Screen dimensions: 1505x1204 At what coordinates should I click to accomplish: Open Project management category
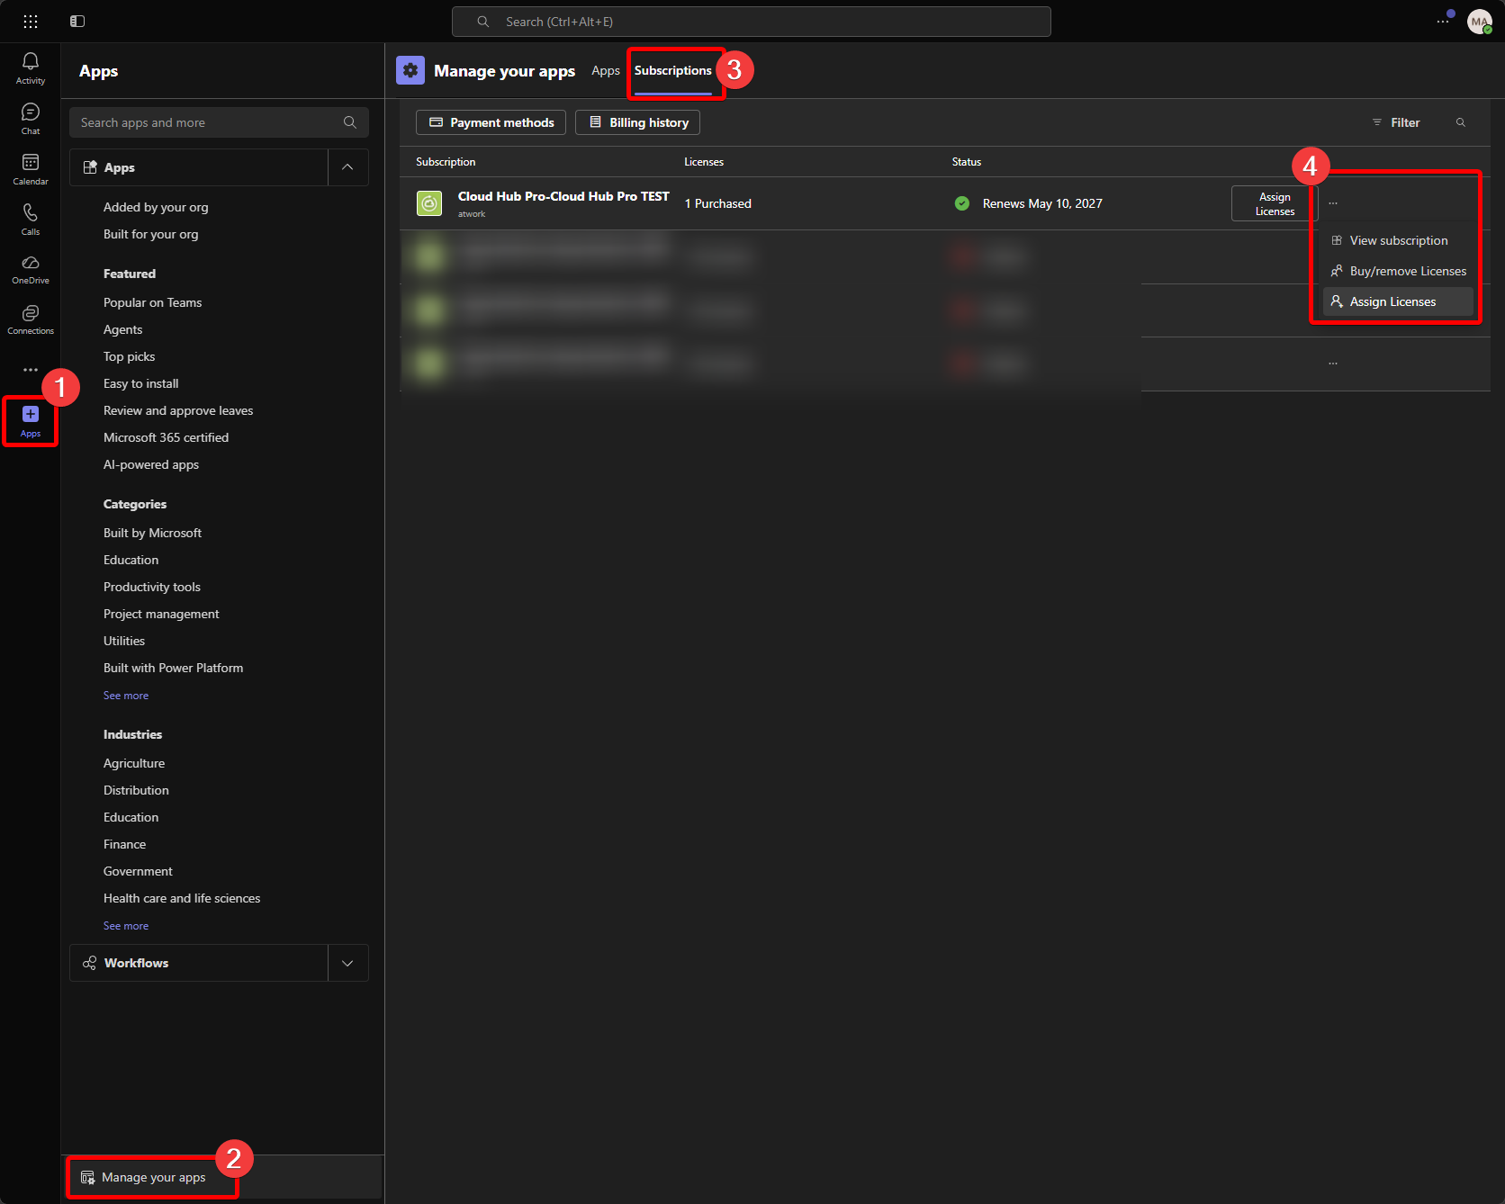(x=161, y=614)
